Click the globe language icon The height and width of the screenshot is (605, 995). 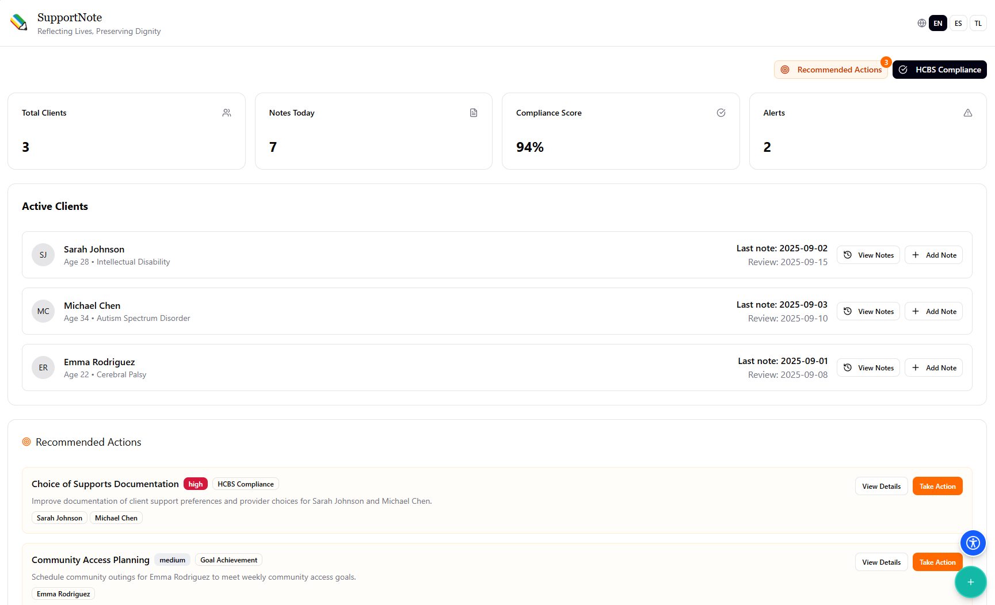click(x=921, y=23)
